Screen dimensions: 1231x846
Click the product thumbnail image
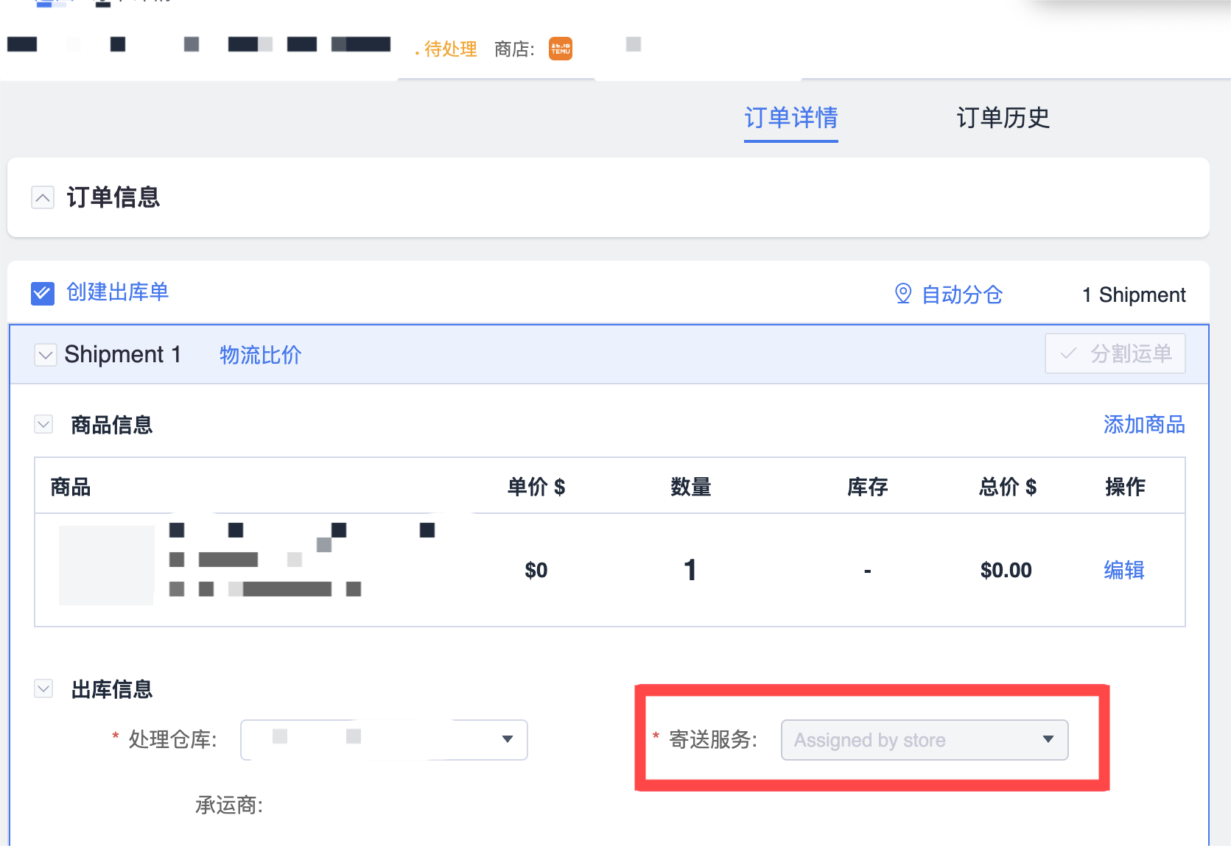coord(106,565)
